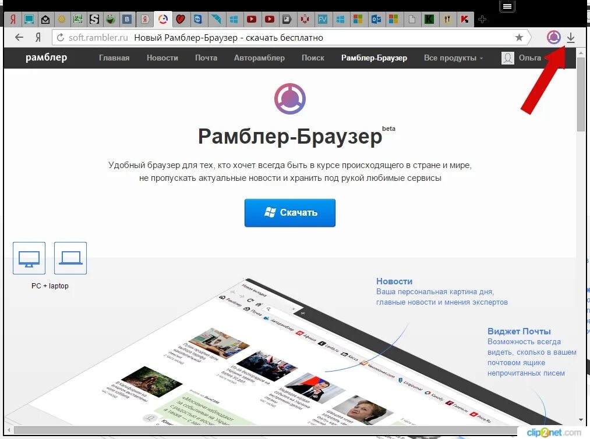The height and width of the screenshot is (439, 590).
Task: Click the blue Новости feature heading
Action: (394, 281)
